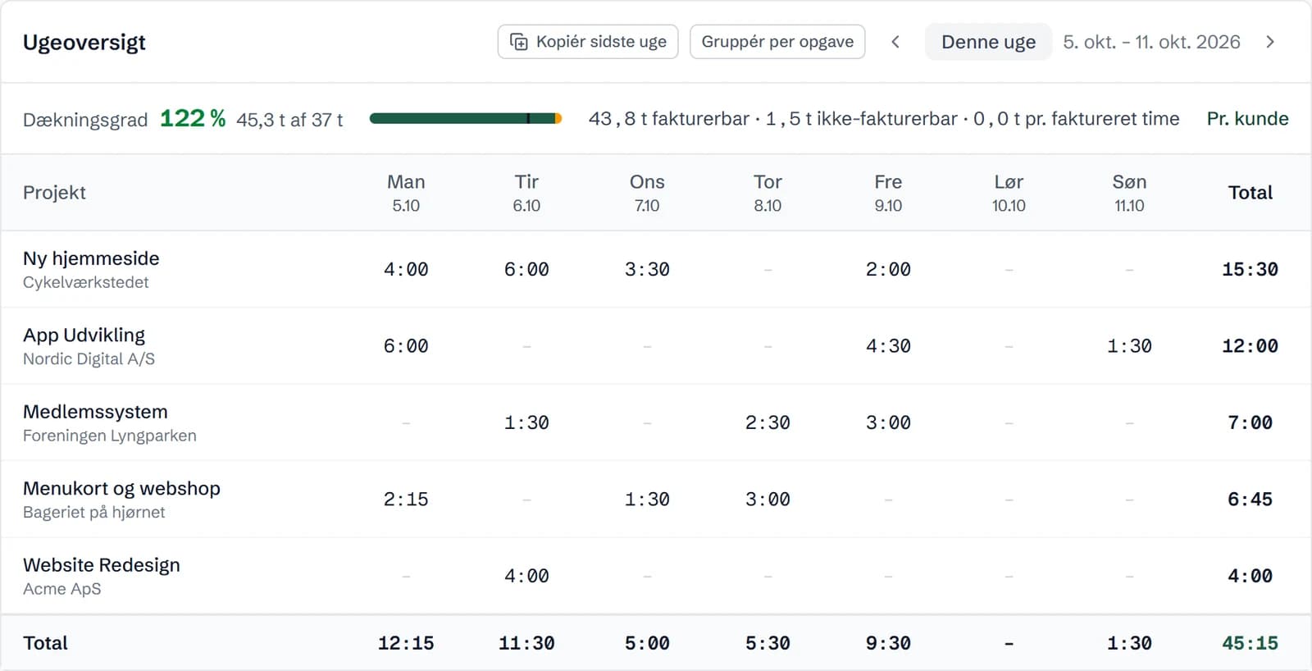Click the Tir 6.10 column header
Image resolution: width=1312 pixels, height=671 pixels.
point(526,193)
